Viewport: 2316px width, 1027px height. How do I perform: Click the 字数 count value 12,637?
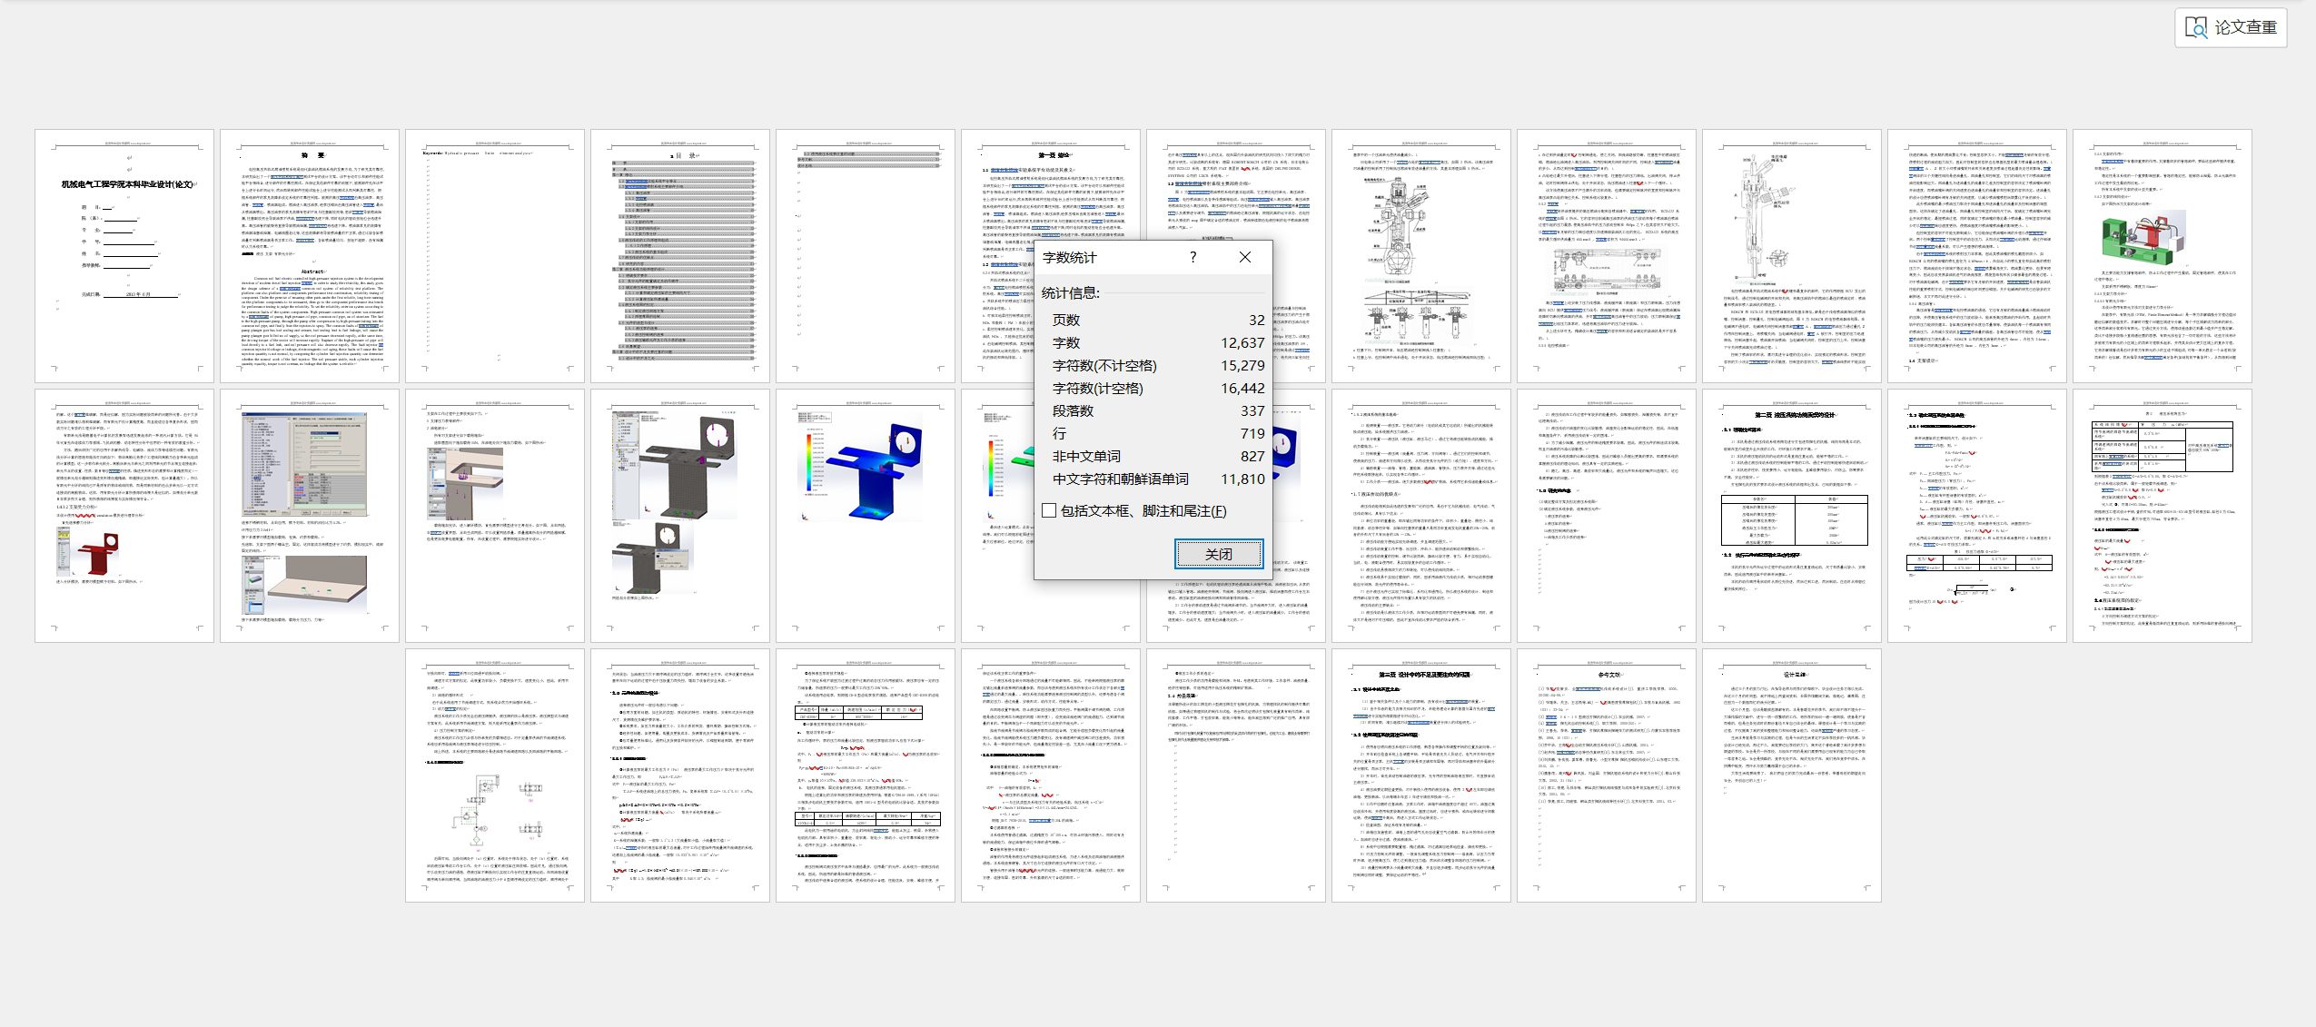tap(1242, 342)
